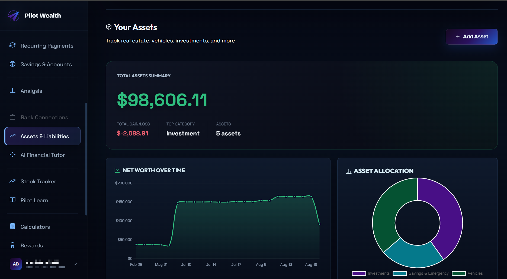
Task: Click the AI Financial Tutor sparkle icon
Action: click(12, 154)
